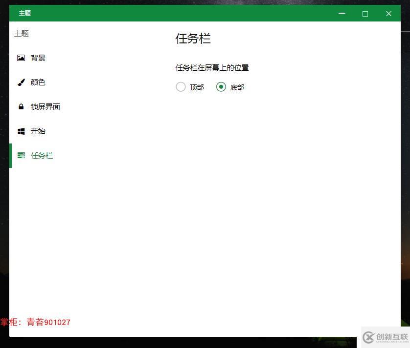410x348 pixels.
Task: Click the 锁屏界面 padlock icon
Action: click(x=21, y=106)
